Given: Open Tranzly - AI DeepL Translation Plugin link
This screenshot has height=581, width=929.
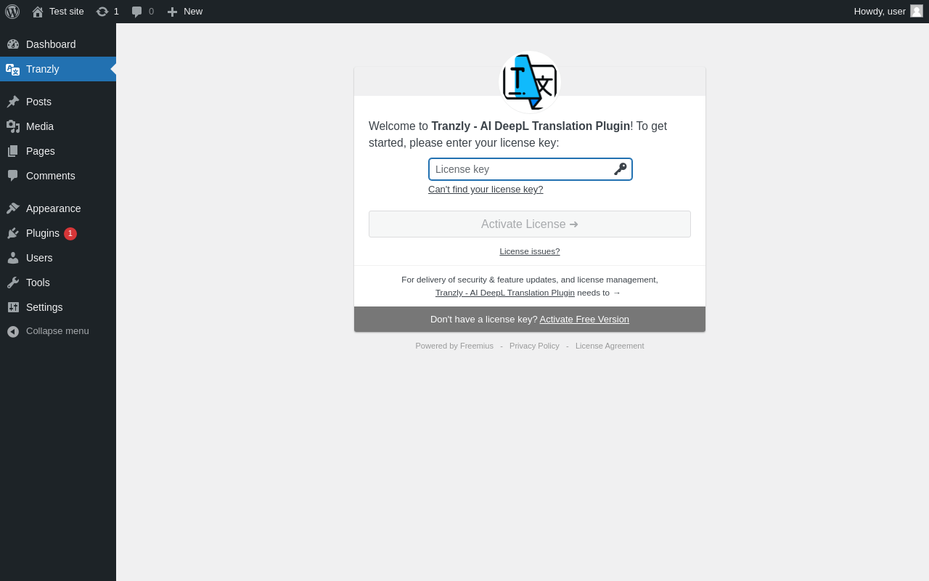Looking at the screenshot, I should pos(505,293).
